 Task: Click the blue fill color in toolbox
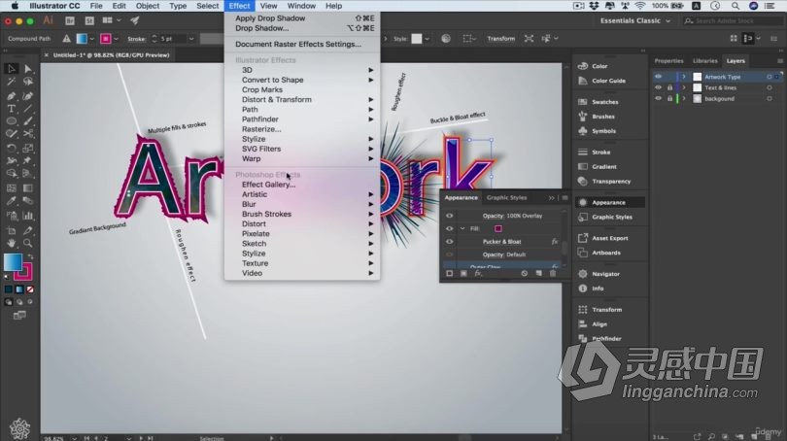tap(13, 262)
